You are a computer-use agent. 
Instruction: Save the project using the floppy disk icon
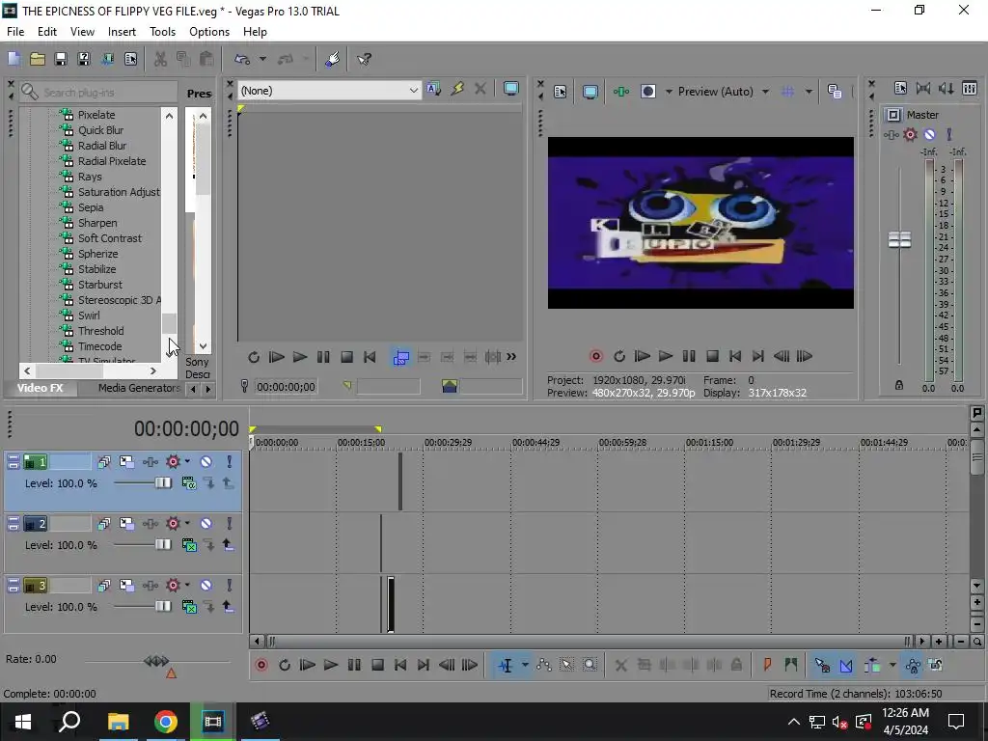pyautogui.click(x=61, y=59)
